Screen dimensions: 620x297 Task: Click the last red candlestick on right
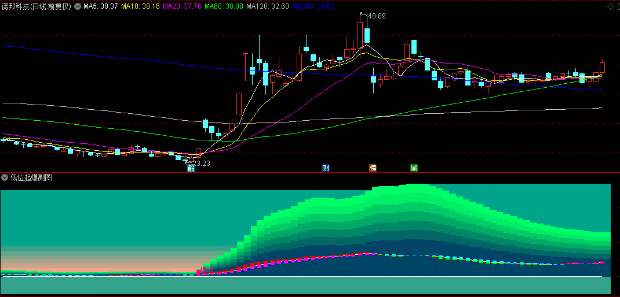[x=602, y=67]
